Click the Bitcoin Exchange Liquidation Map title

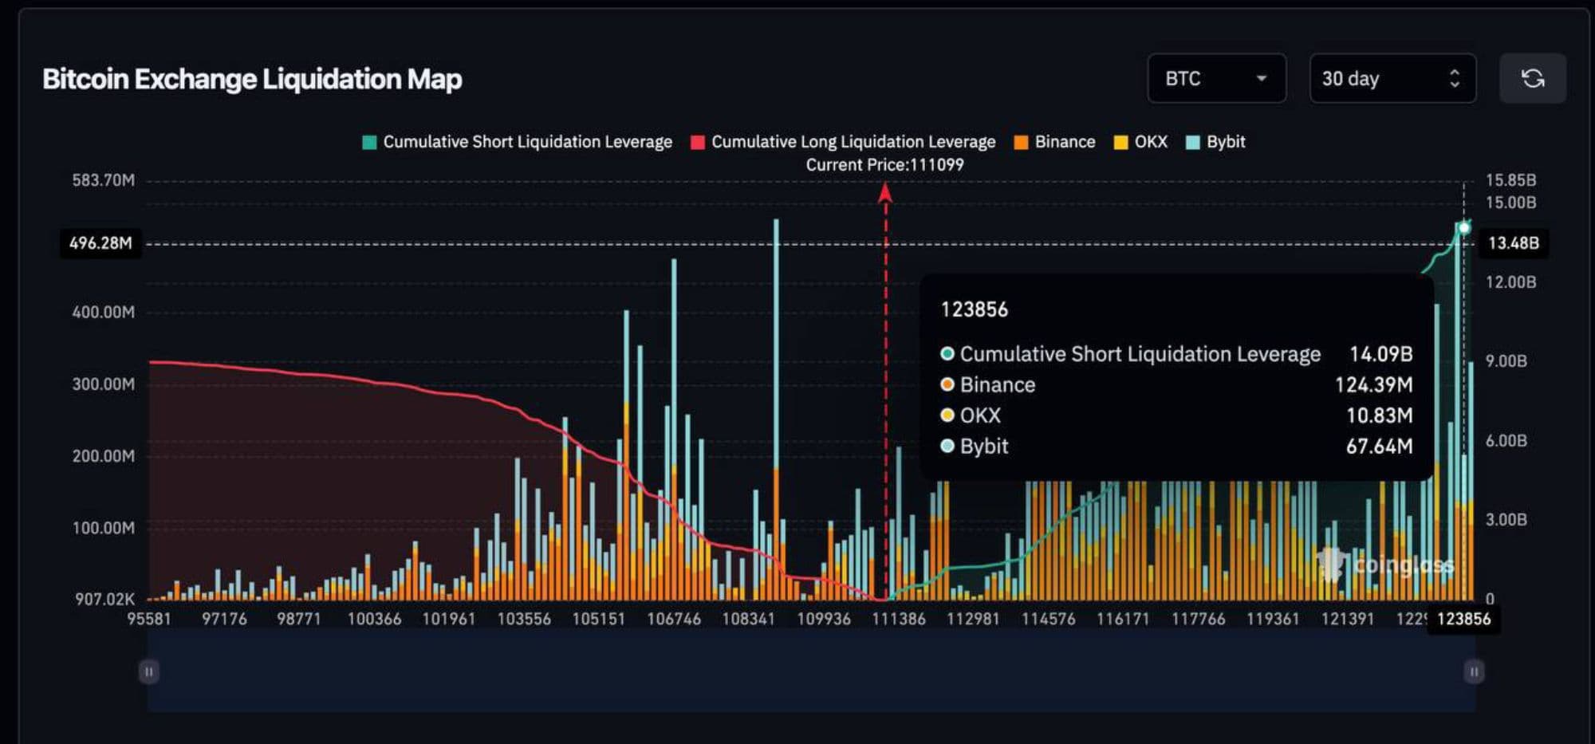[252, 79]
